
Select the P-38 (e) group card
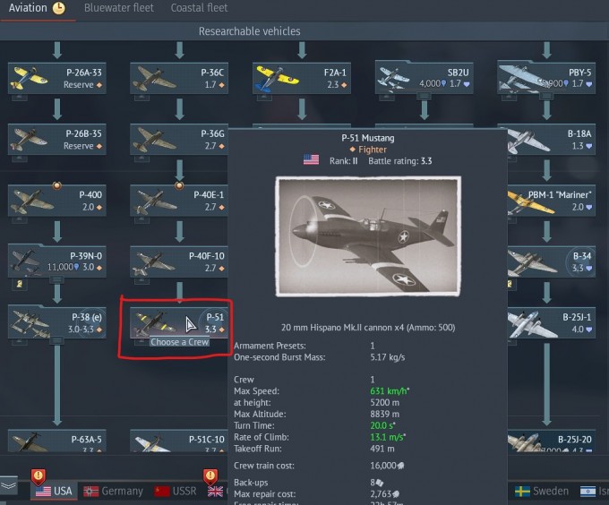pyautogui.click(x=57, y=322)
